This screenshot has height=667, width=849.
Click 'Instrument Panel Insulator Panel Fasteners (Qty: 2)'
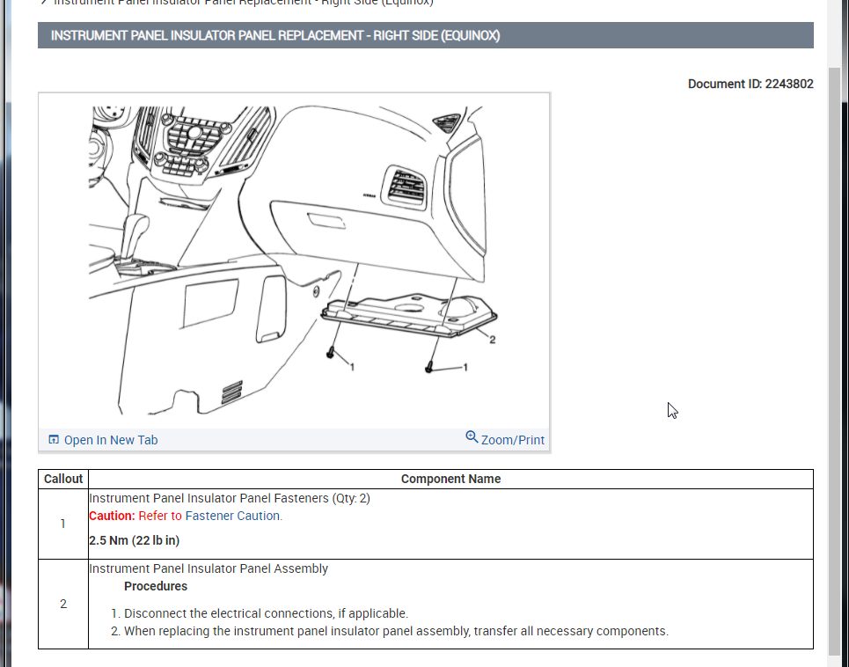230,498
